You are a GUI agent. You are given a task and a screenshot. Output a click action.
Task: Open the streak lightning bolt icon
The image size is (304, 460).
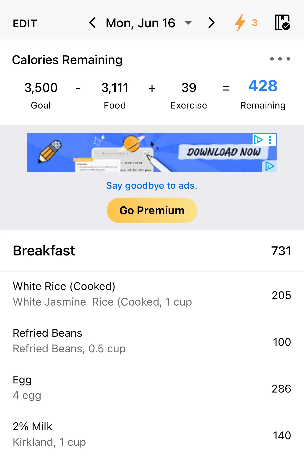pyautogui.click(x=240, y=23)
